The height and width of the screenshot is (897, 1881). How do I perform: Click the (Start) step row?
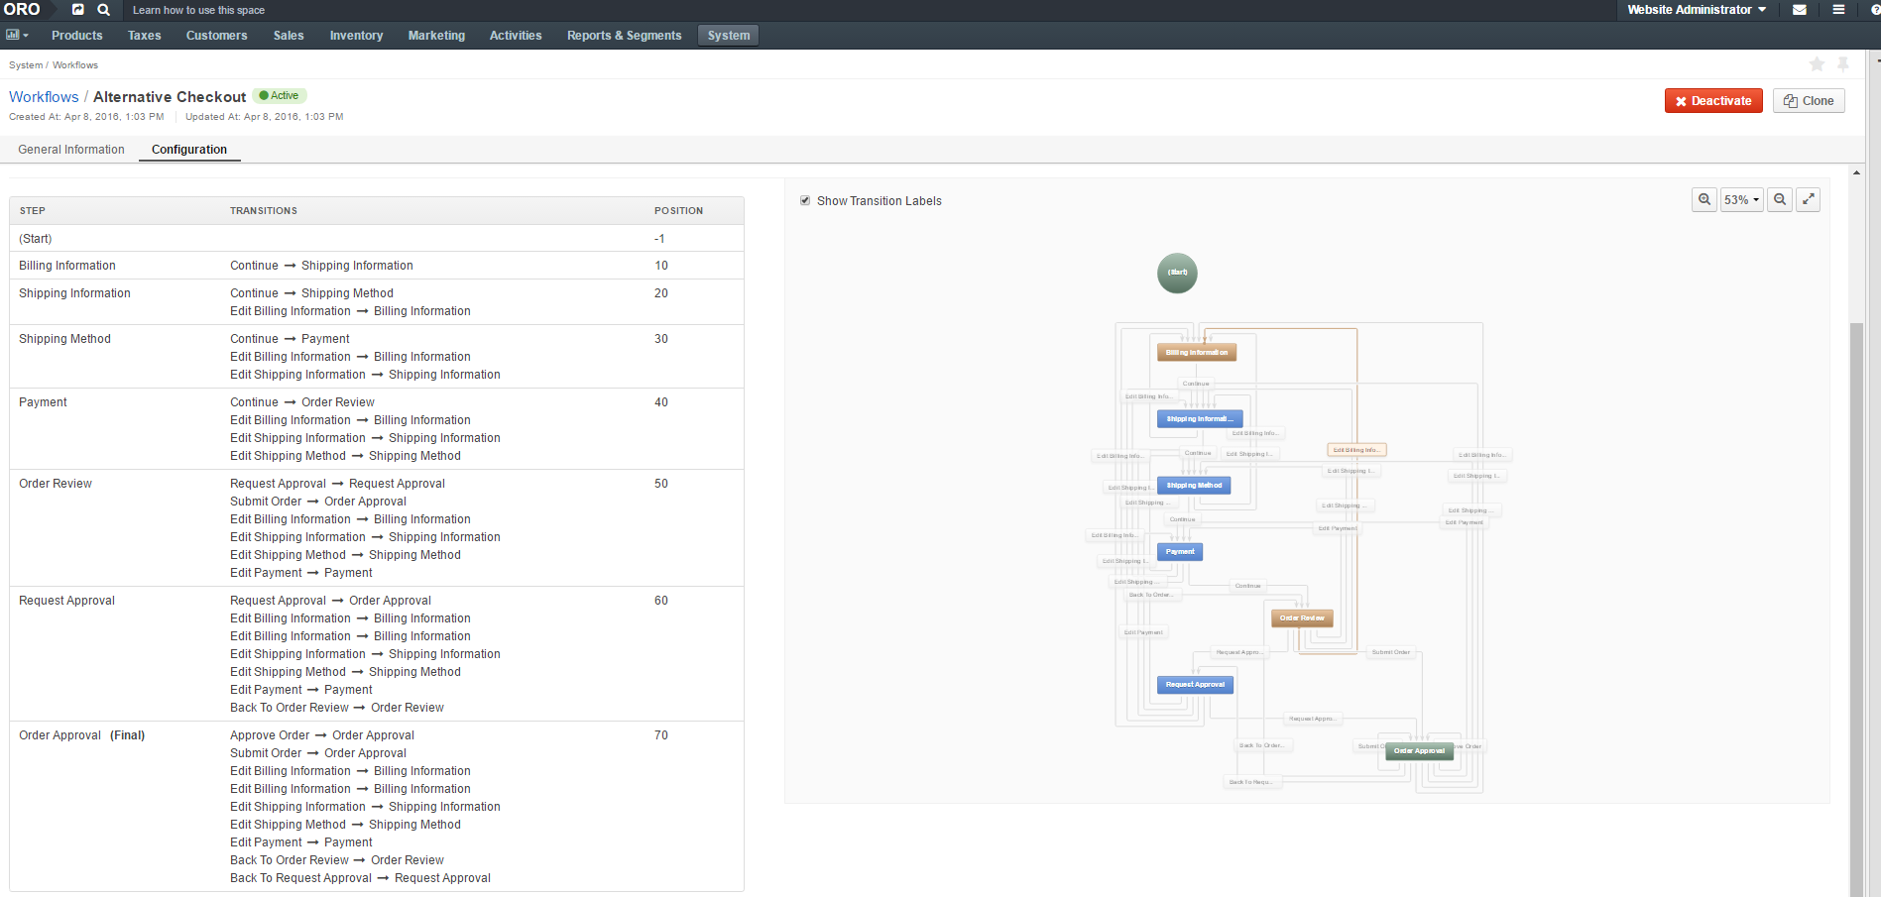[377, 239]
